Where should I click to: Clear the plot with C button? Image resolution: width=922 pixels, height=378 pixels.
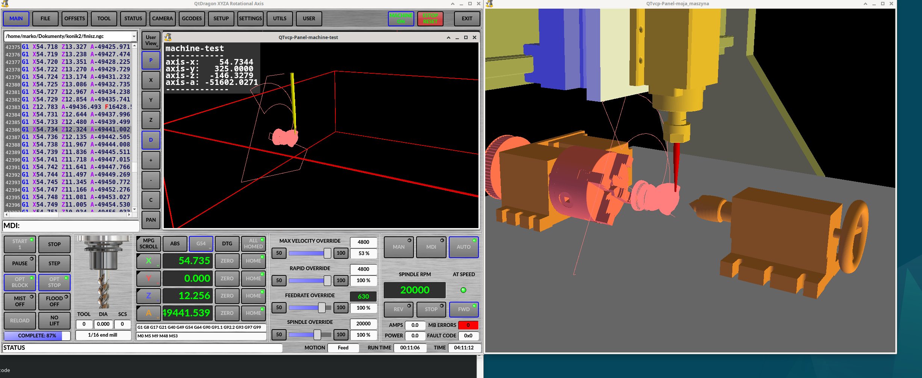point(151,200)
